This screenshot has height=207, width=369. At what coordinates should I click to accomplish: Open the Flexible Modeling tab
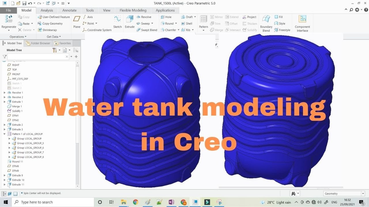click(x=133, y=10)
